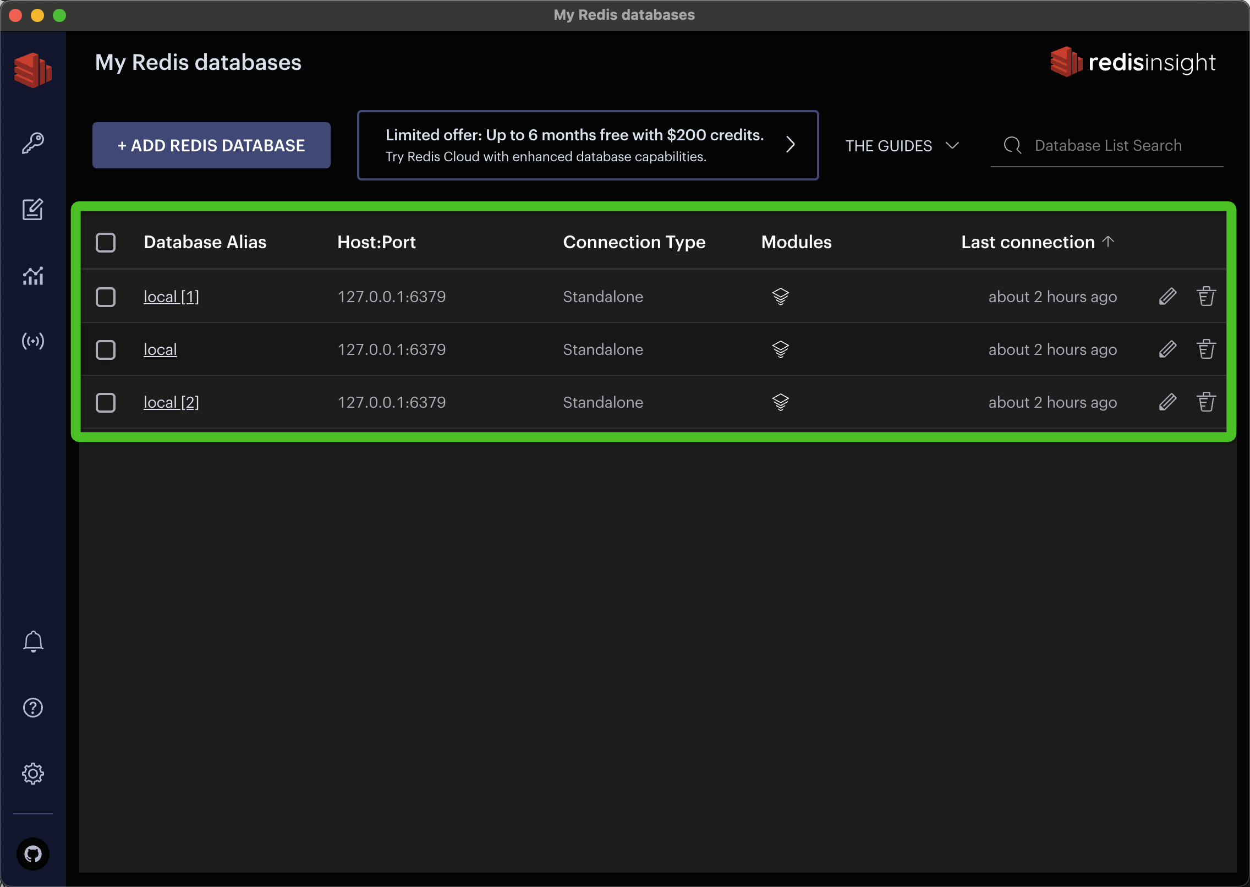
Task: Click the edit pencil for local [1]
Action: (x=1167, y=297)
